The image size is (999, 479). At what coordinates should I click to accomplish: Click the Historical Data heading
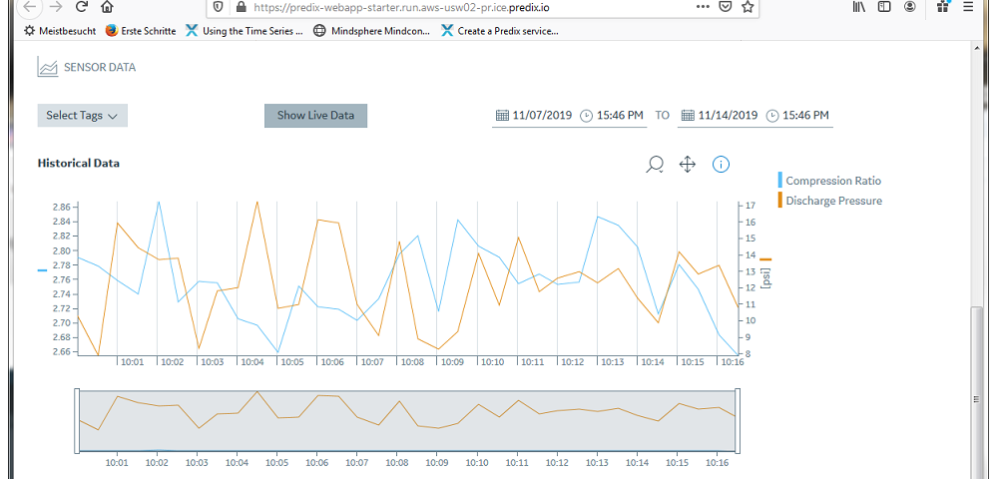tap(79, 163)
